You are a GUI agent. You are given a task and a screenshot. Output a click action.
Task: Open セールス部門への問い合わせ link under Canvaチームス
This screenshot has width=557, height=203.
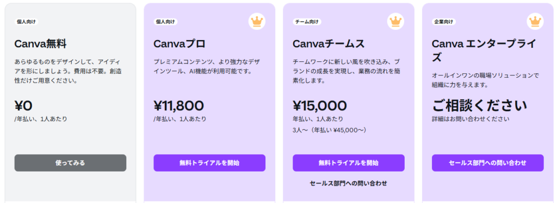(349, 183)
